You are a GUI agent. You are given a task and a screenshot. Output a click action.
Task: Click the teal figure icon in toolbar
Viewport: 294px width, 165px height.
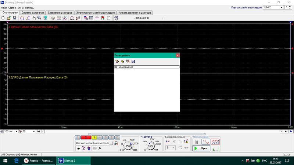point(45,18)
